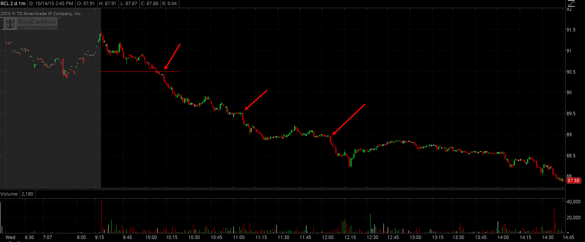Click the 6:30 time axis label

pos(29,237)
